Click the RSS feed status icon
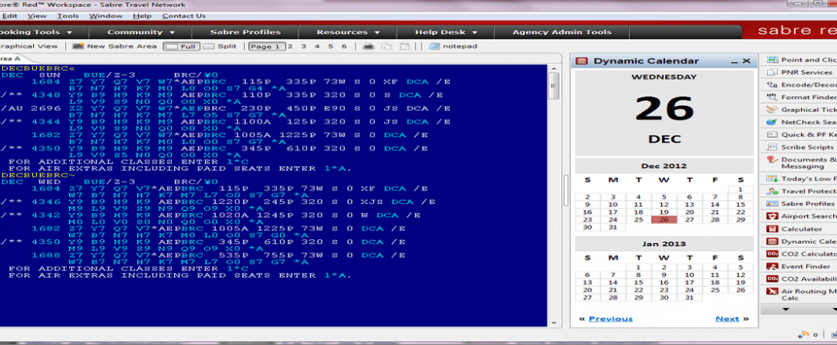 [802, 334]
